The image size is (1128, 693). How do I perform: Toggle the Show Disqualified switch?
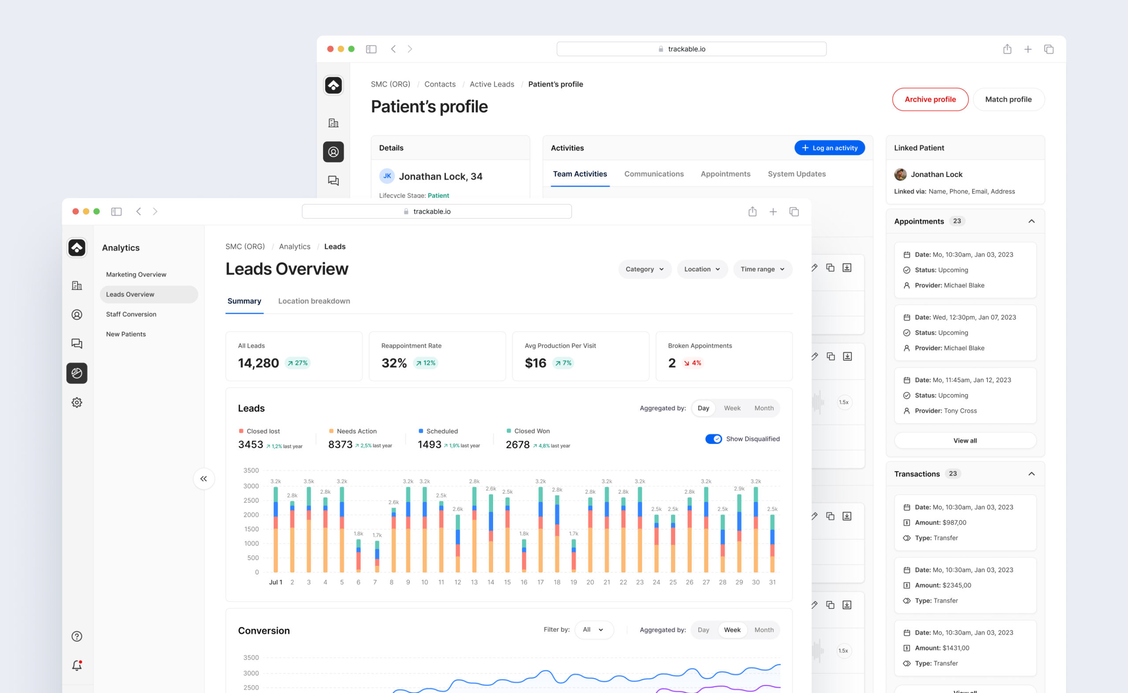tap(713, 439)
